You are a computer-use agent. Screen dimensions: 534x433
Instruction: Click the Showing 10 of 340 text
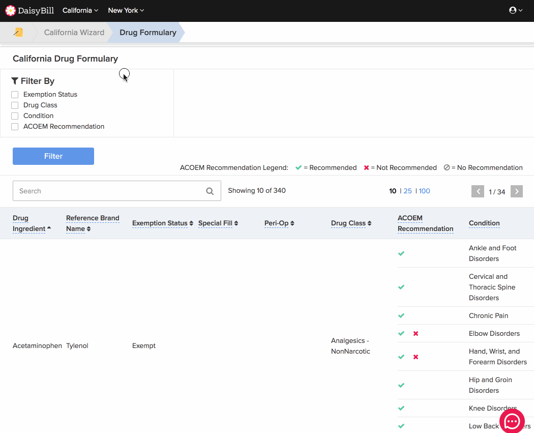pos(257,190)
